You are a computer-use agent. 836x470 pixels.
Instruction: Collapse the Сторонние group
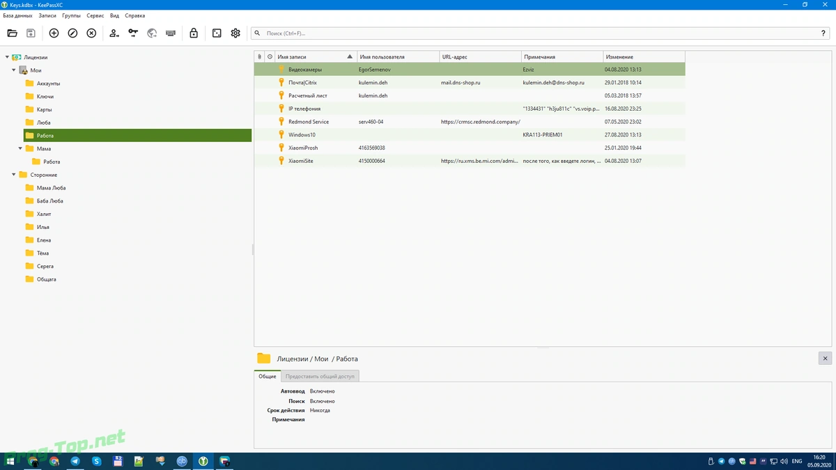click(13, 175)
